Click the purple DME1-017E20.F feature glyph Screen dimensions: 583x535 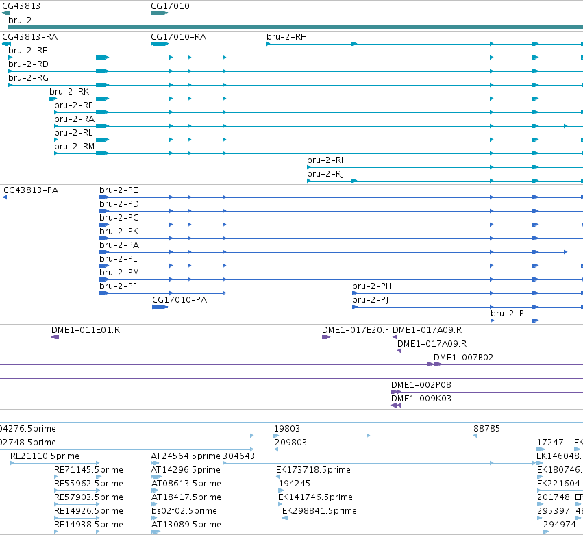pyautogui.click(x=326, y=337)
